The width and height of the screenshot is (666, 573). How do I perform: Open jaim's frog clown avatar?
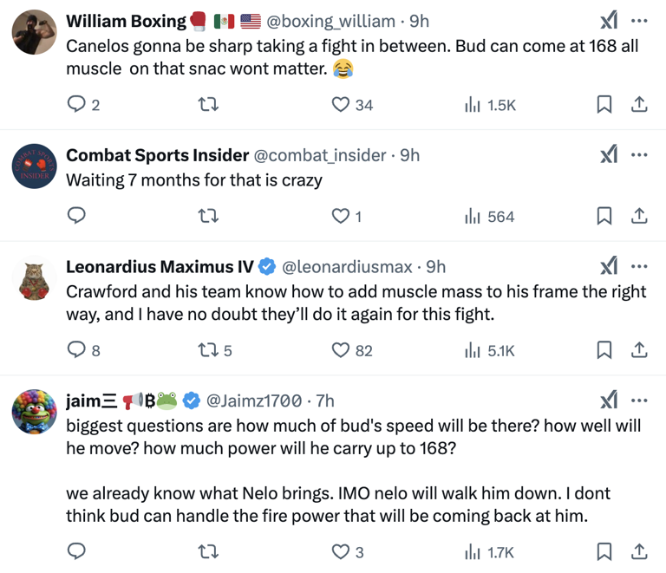(35, 411)
